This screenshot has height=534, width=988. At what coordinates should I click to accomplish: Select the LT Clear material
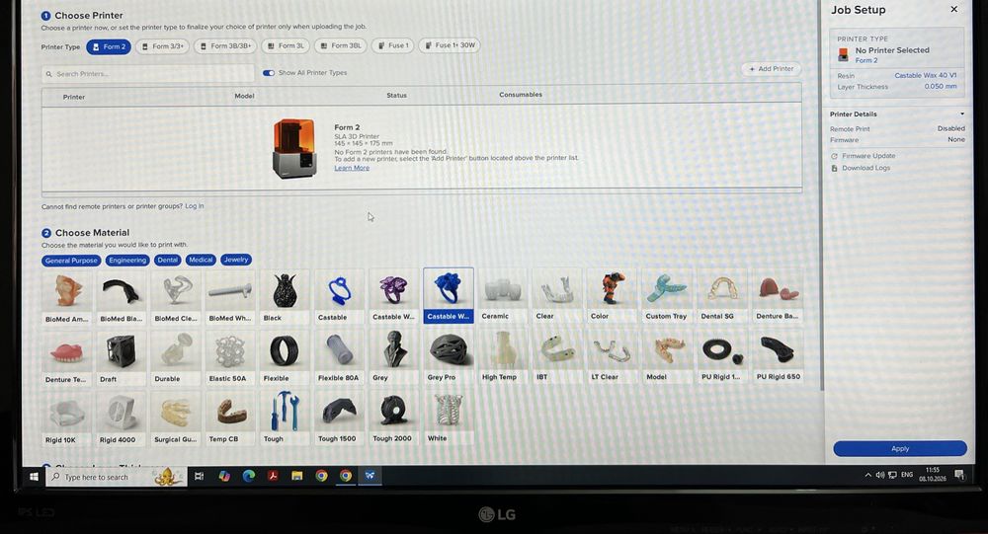click(612, 356)
